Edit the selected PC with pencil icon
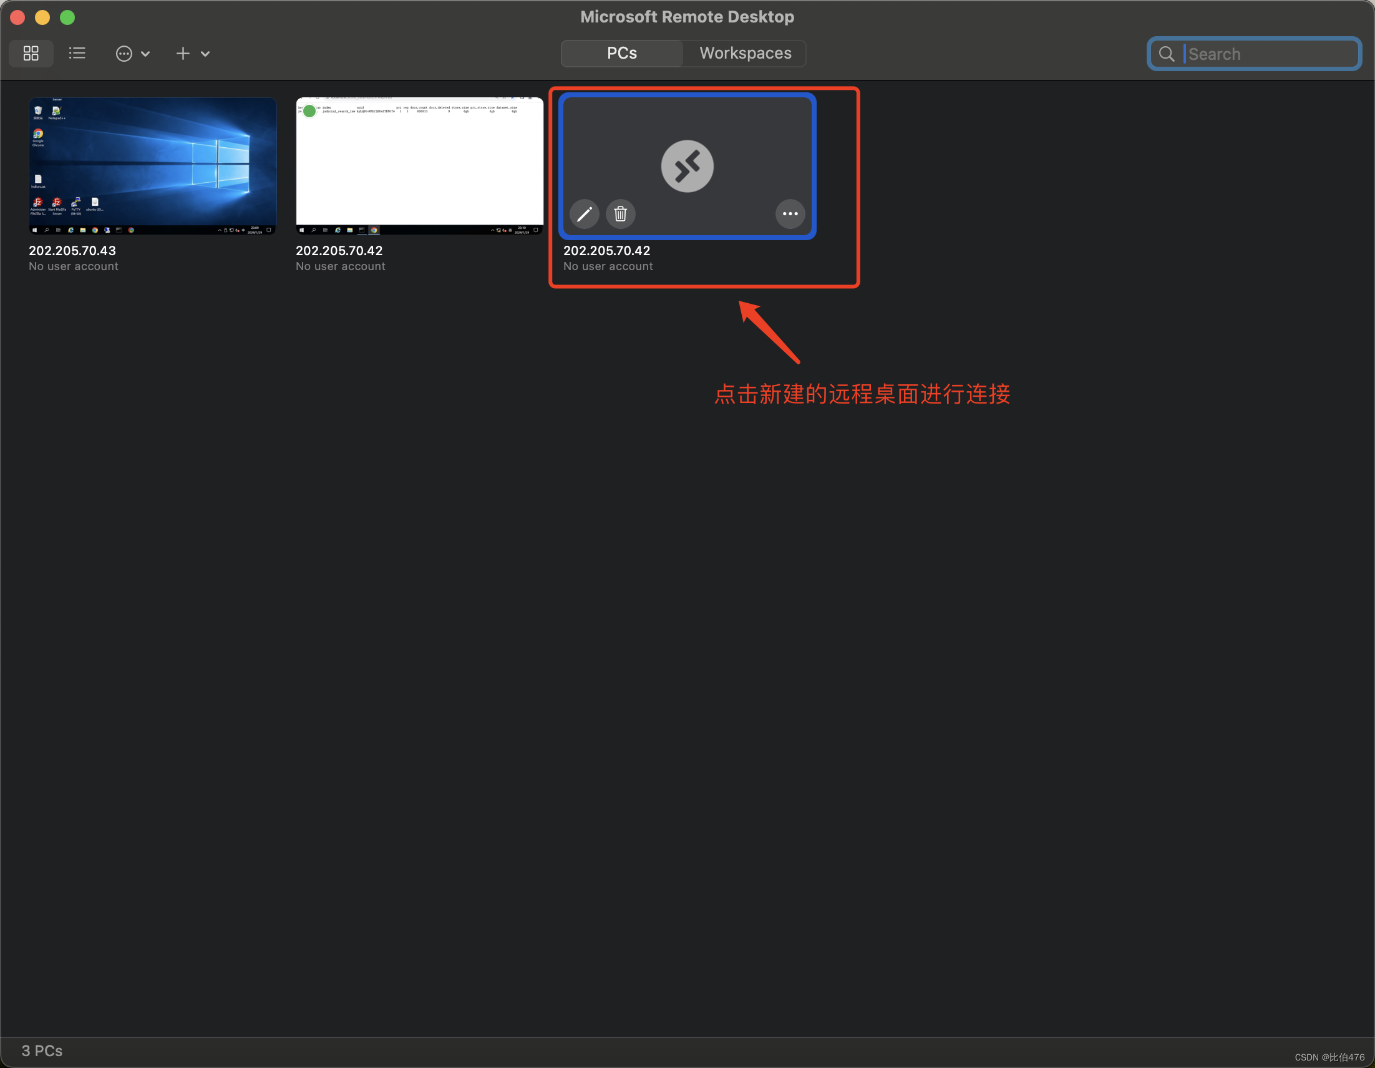 coord(584,214)
